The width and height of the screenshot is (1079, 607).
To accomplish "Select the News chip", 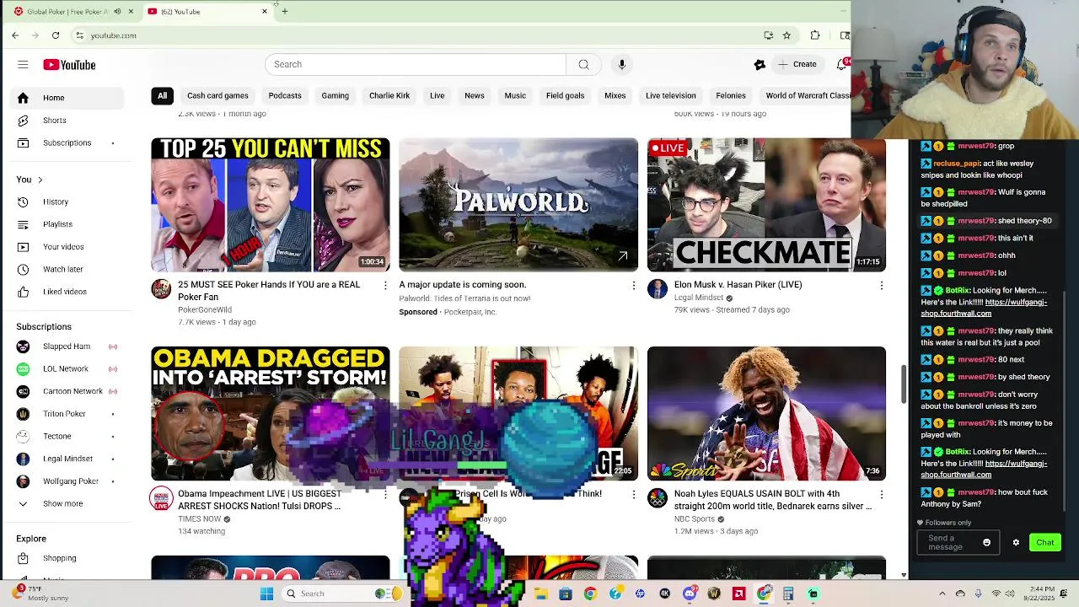I will pyautogui.click(x=475, y=96).
